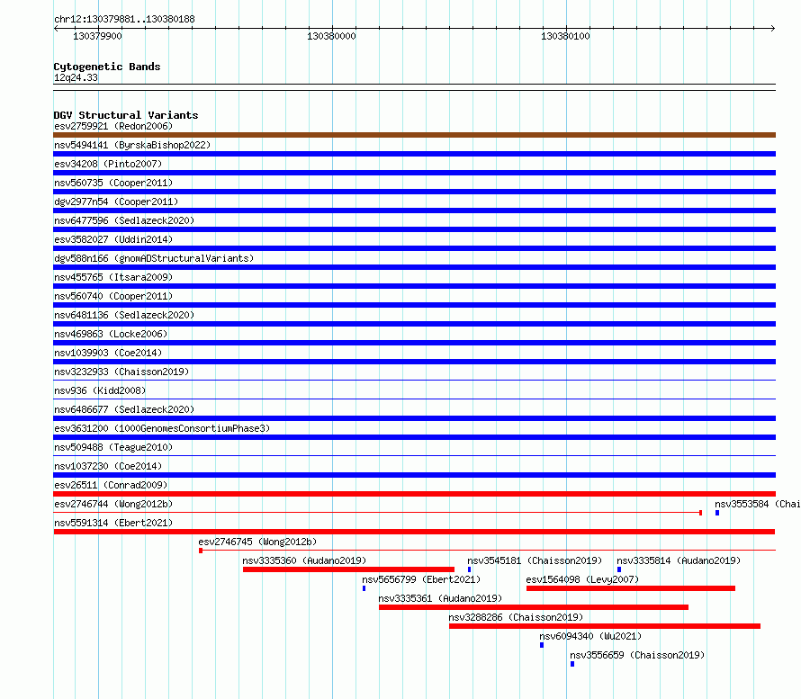Click the 130380000 ruler position
The width and height of the screenshot is (801, 699).
[x=331, y=36]
